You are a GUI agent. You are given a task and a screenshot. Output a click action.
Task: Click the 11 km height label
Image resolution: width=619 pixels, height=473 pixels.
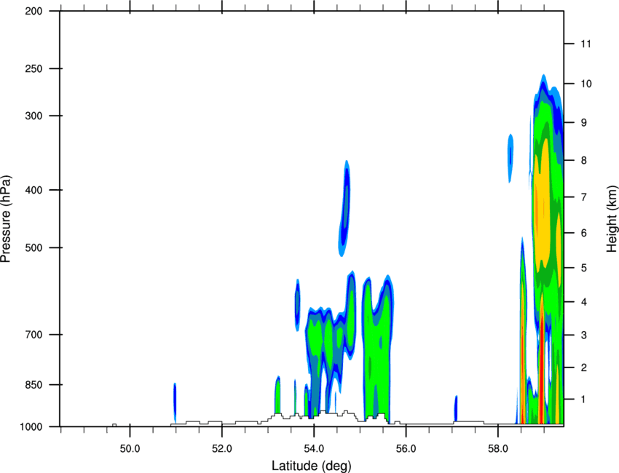click(x=586, y=44)
